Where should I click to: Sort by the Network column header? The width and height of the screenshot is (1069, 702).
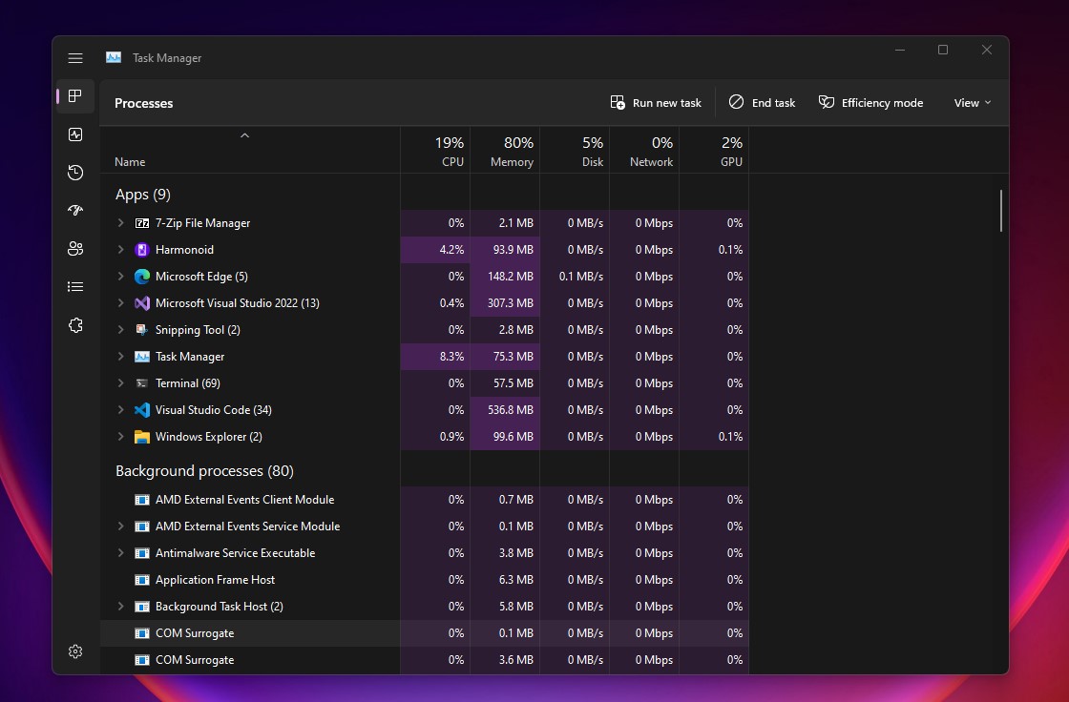[x=644, y=151]
